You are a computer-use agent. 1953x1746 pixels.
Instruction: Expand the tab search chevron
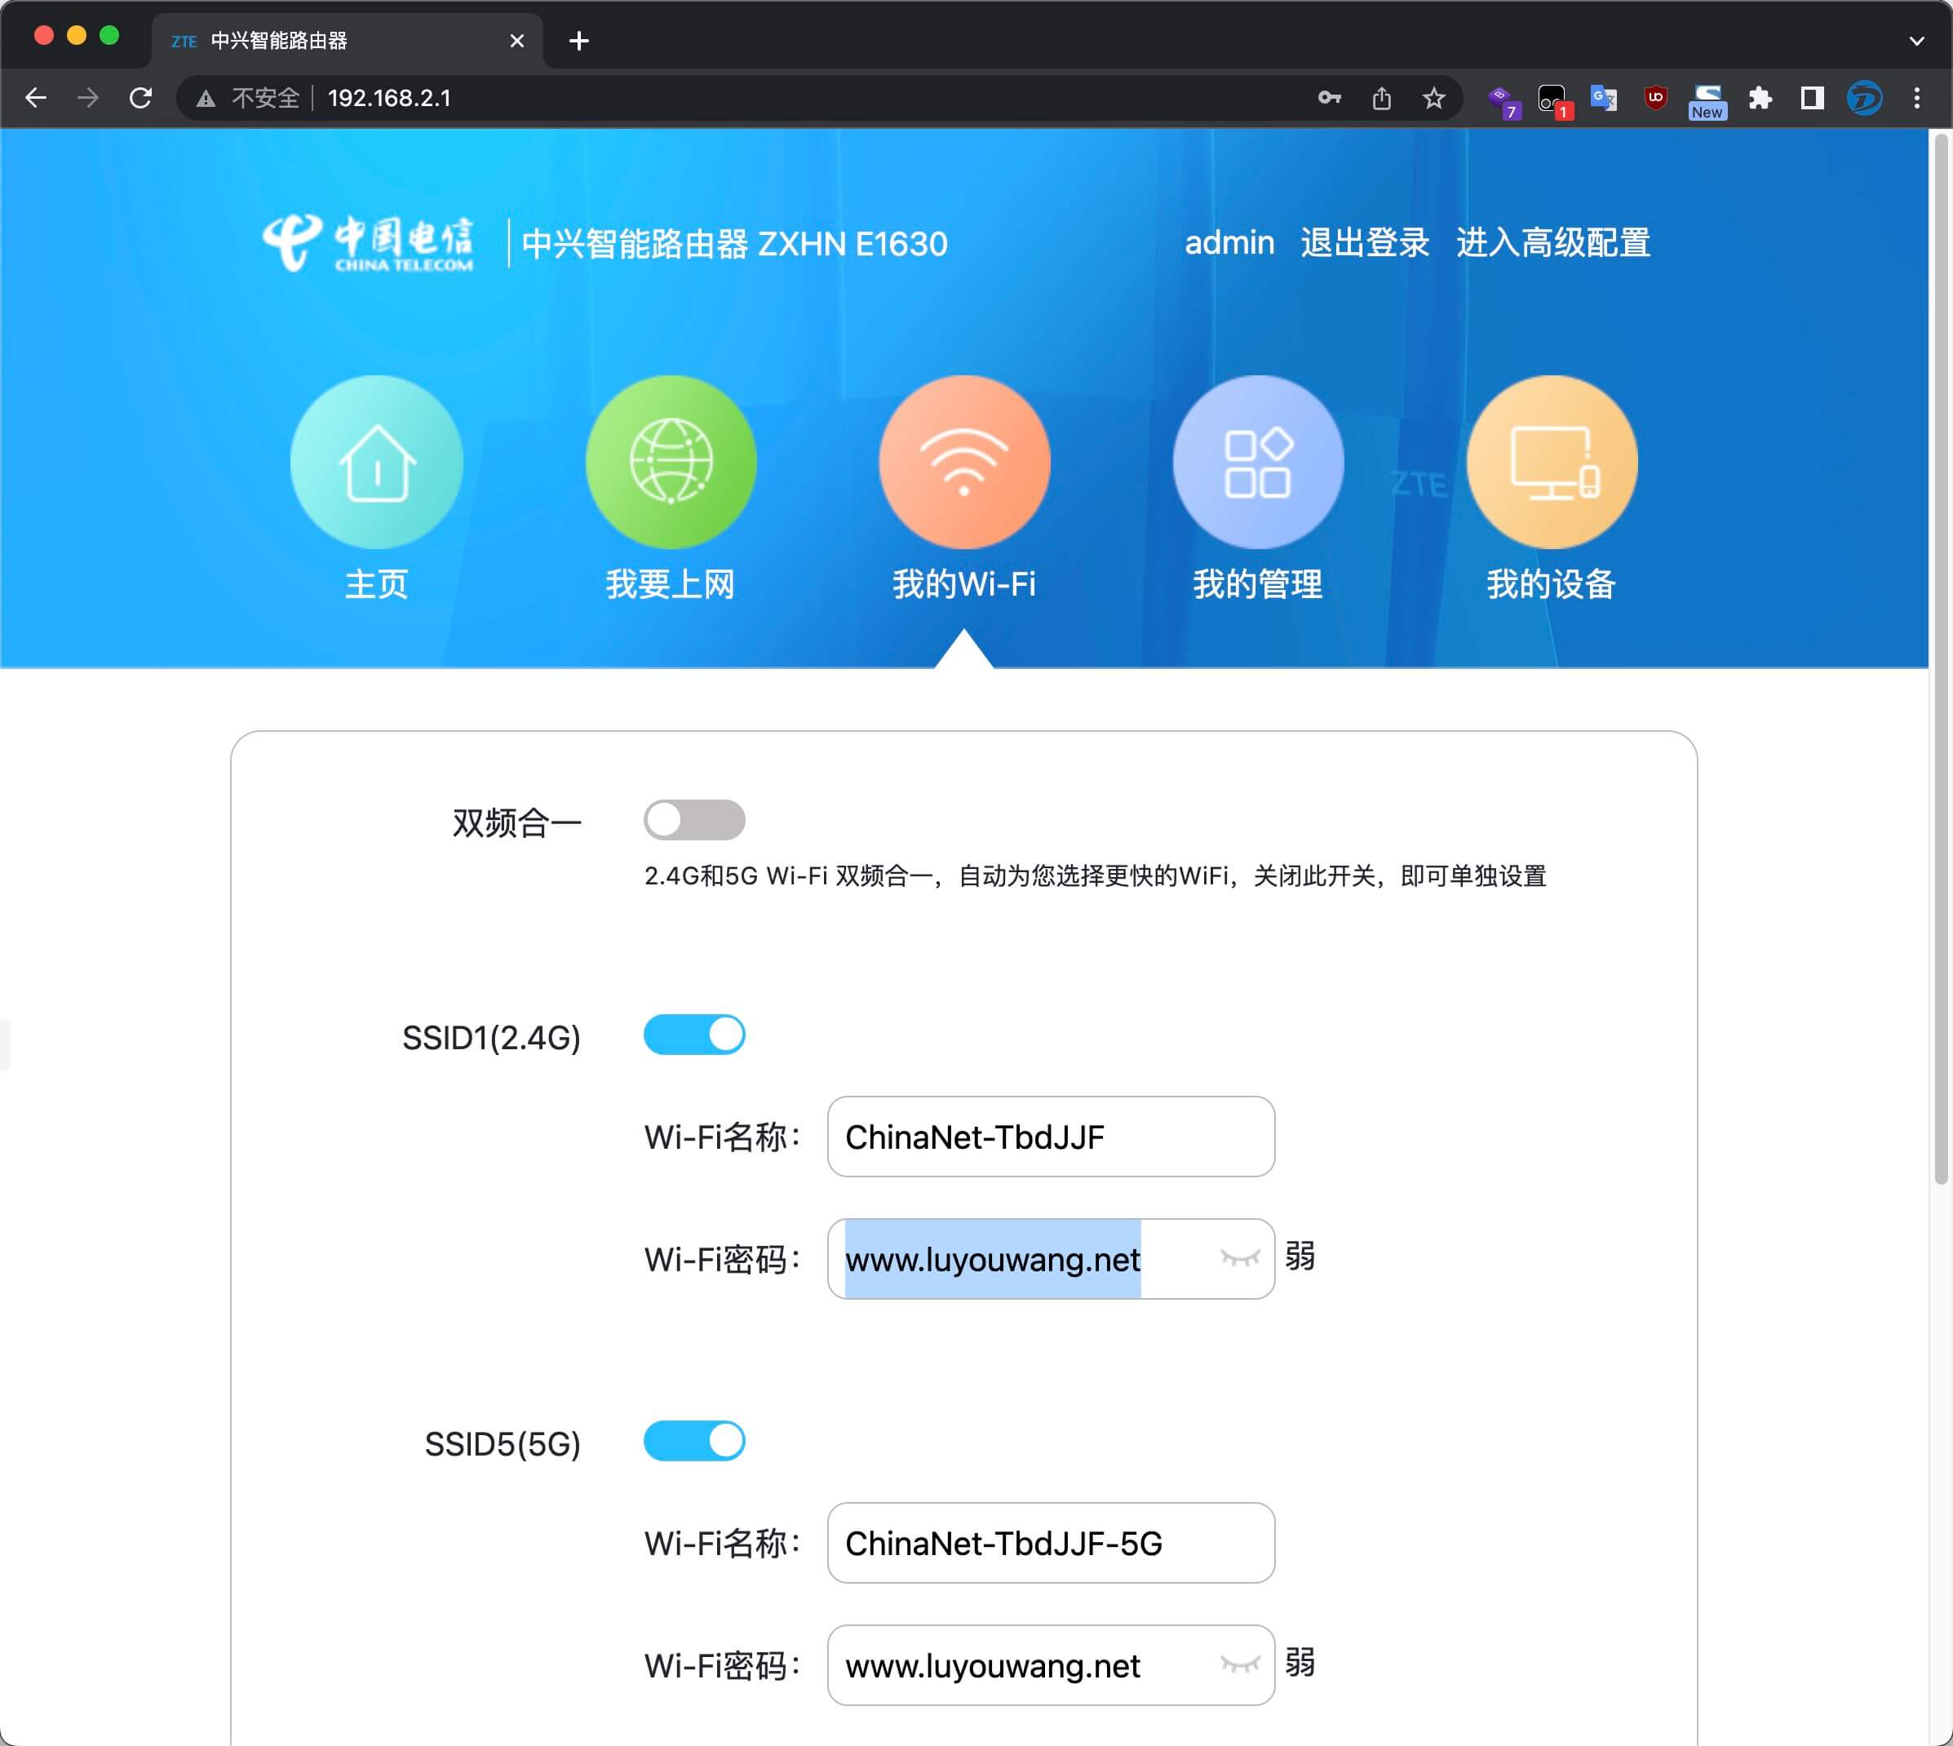pos(1916,40)
